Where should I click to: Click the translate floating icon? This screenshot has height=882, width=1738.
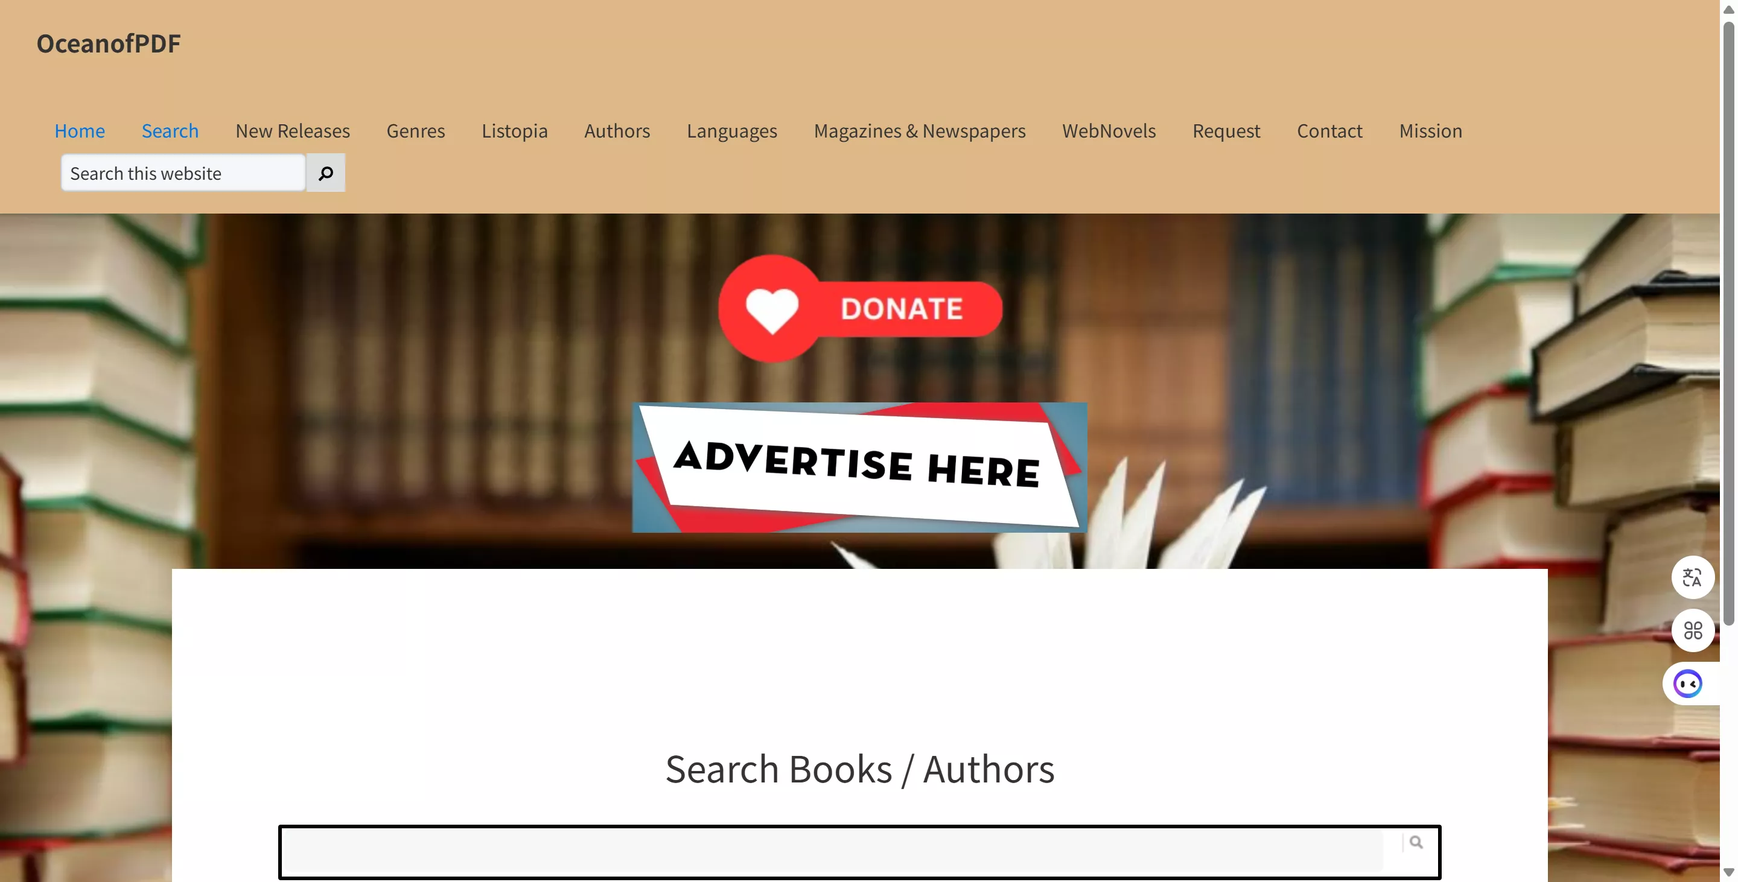click(1692, 577)
